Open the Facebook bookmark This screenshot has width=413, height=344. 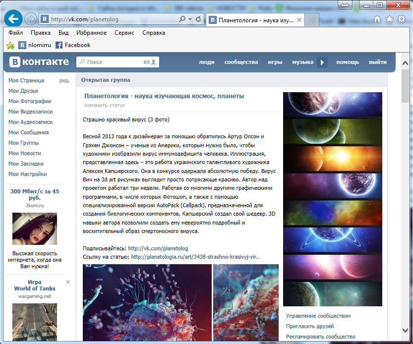point(73,45)
